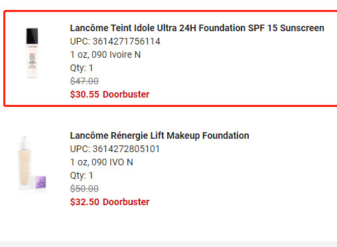337x247 pixels.
Task: Click the $32.50 sale price
Action: coord(85,202)
